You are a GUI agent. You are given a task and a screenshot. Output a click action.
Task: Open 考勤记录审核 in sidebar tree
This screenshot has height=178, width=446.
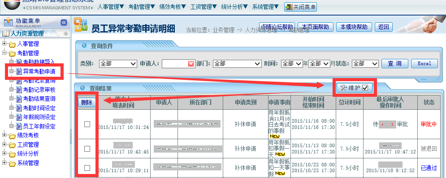point(39,90)
